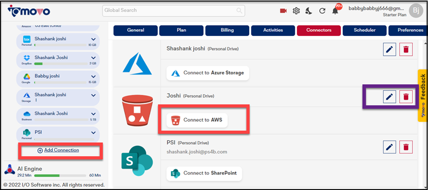The width and height of the screenshot is (428, 190).
Task: Click the 10 GB storage label
Action: pyautogui.click(x=92, y=45)
